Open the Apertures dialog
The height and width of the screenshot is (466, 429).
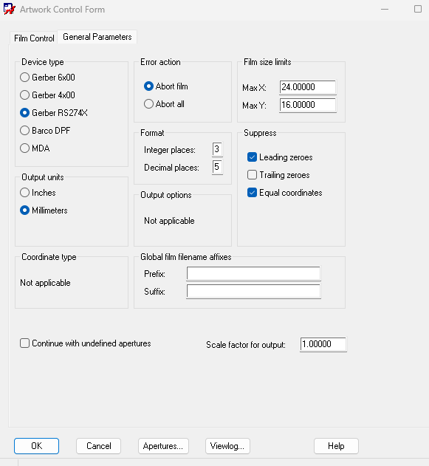(x=163, y=446)
